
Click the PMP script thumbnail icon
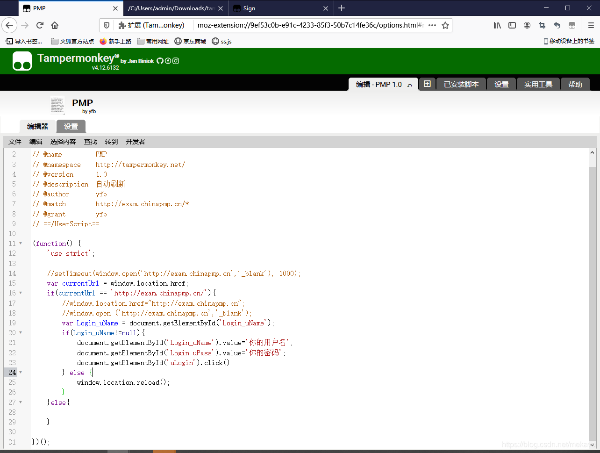pos(57,105)
